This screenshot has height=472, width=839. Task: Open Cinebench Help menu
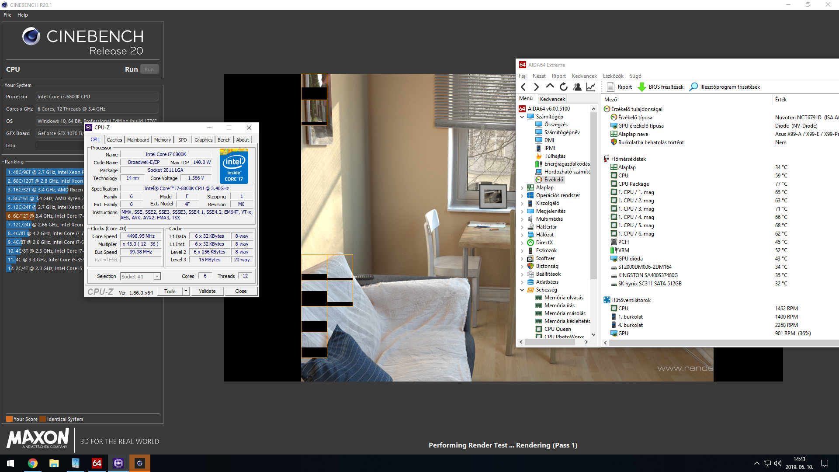coord(23,15)
